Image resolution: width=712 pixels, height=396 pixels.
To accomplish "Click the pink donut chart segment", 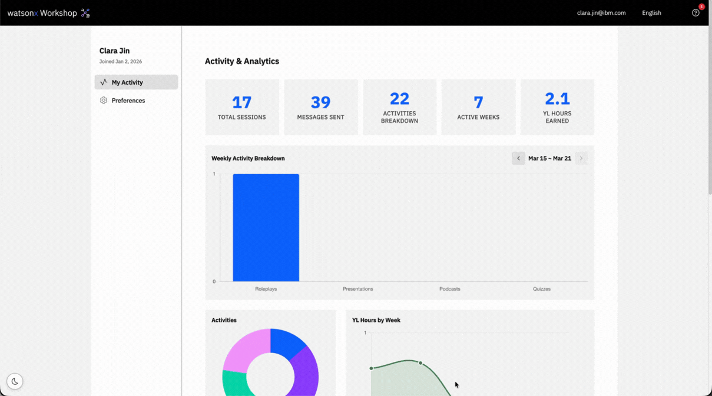I will click(x=243, y=348).
